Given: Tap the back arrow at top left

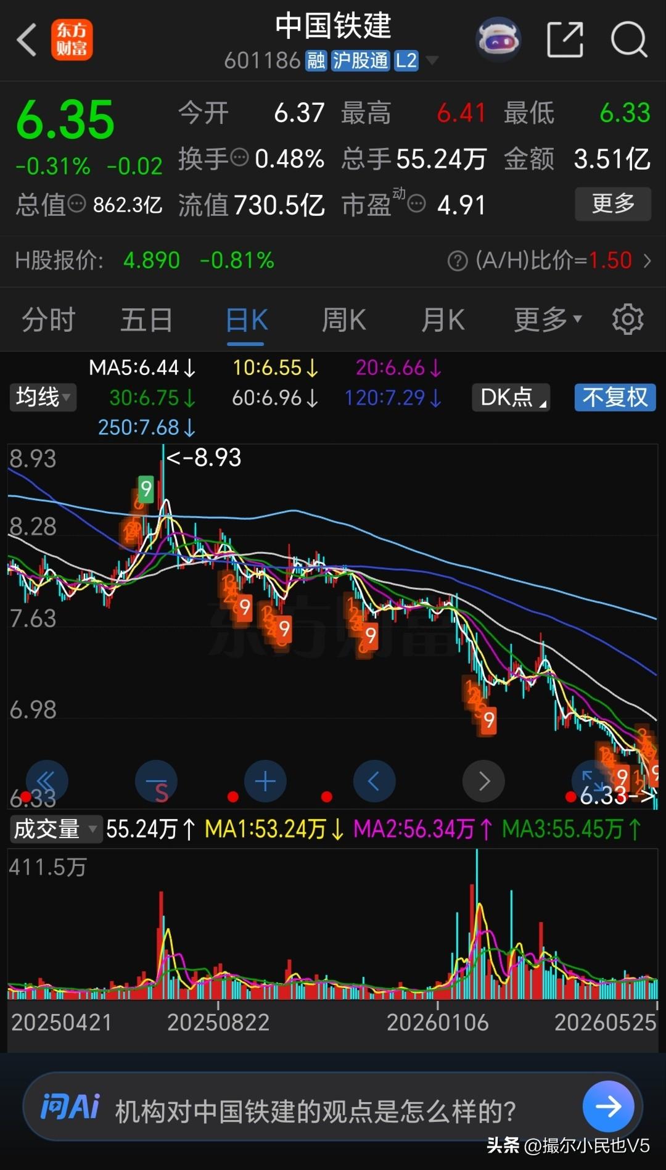Looking at the screenshot, I should click(26, 40).
